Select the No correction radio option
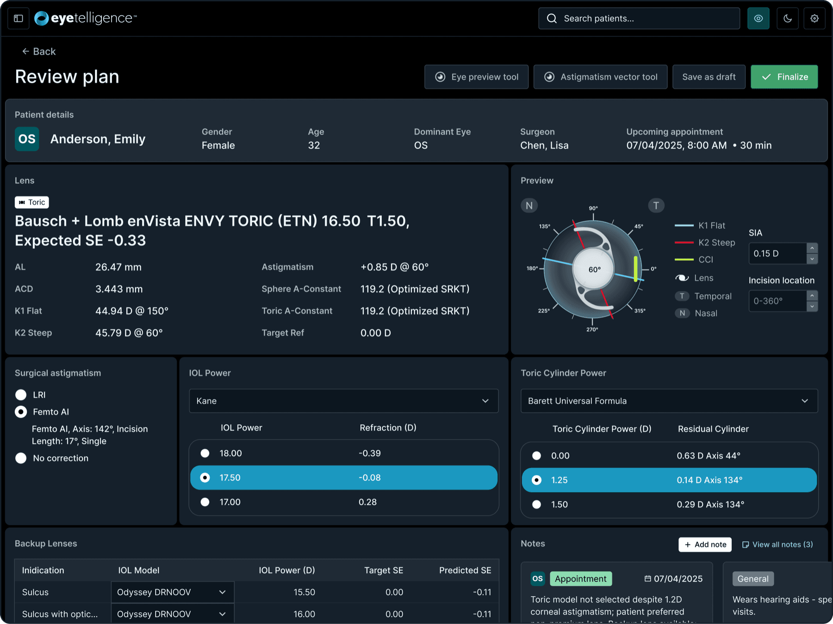Image resolution: width=833 pixels, height=624 pixels. [21, 458]
